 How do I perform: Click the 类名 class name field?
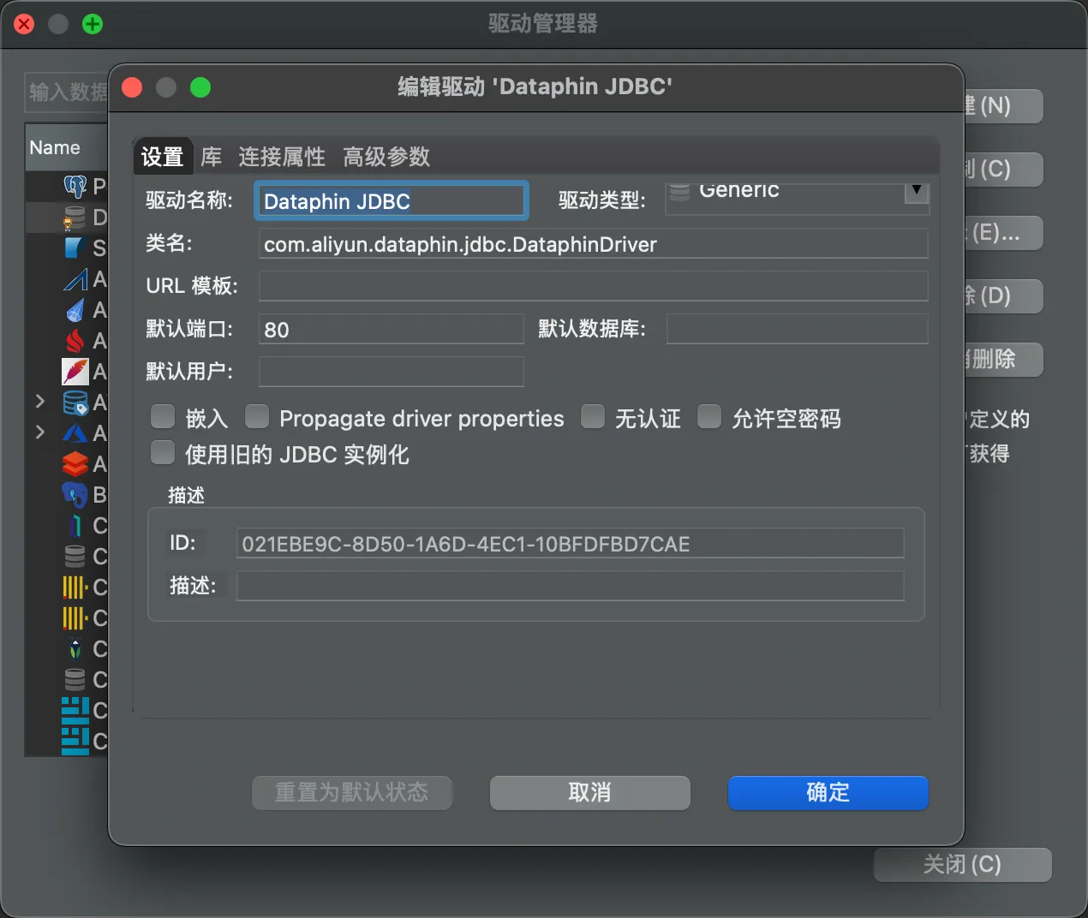pyautogui.click(x=593, y=244)
